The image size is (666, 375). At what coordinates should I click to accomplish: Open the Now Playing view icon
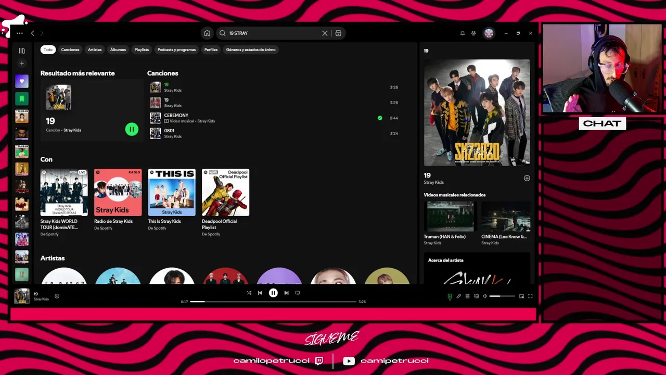pyautogui.click(x=450, y=296)
